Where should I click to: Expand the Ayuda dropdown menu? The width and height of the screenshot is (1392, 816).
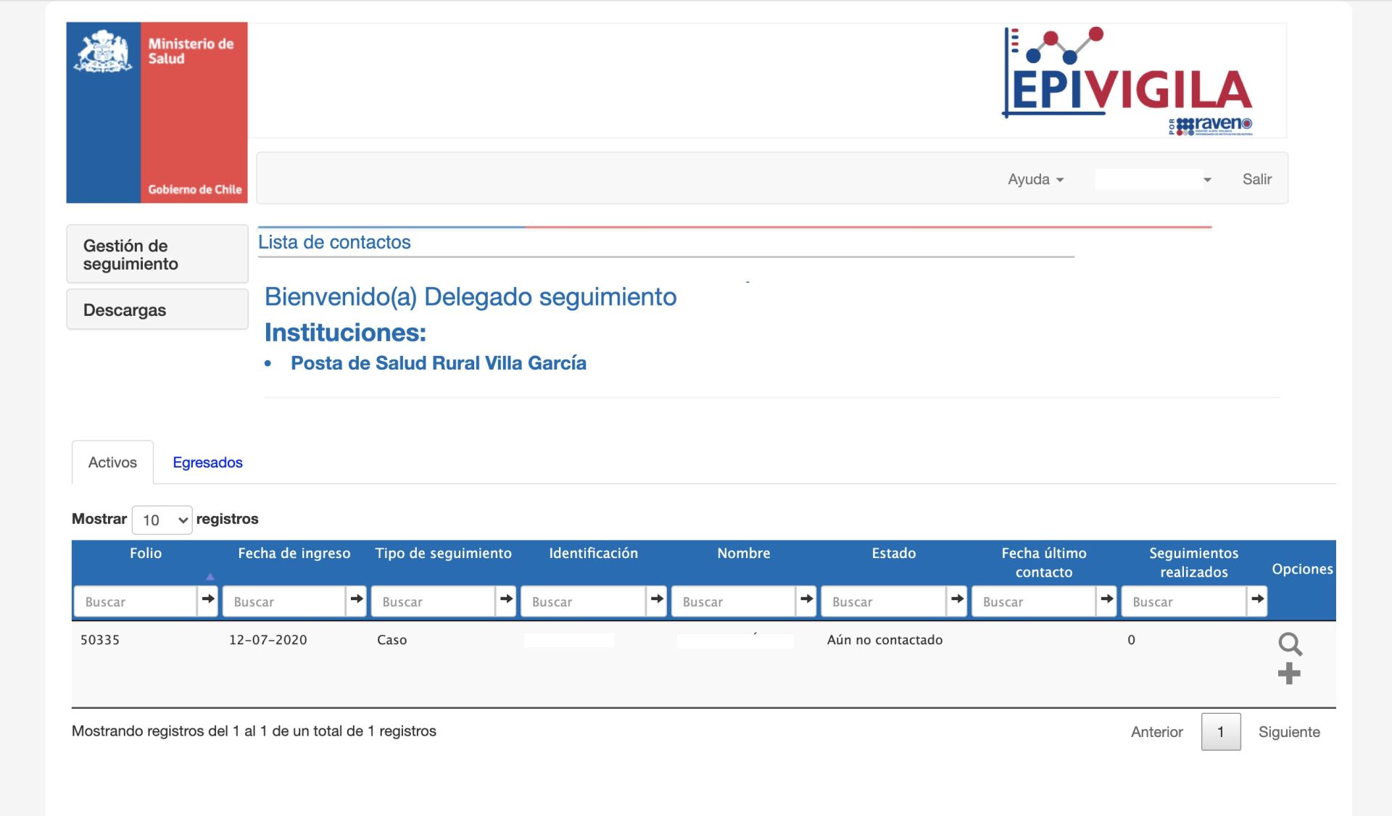point(1035,179)
